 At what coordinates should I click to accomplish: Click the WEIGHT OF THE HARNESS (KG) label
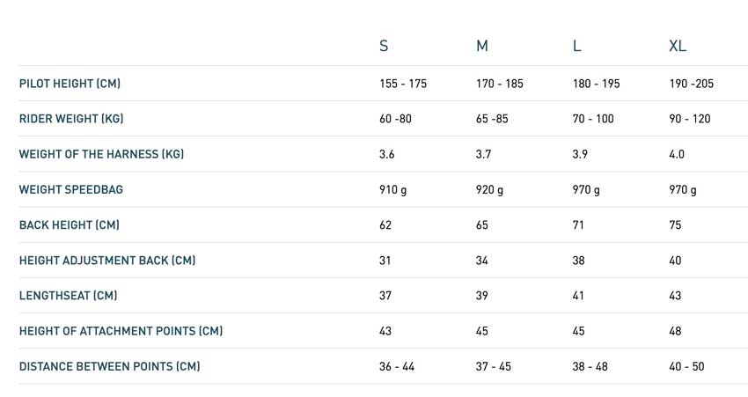pyautogui.click(x=101, y=154)
